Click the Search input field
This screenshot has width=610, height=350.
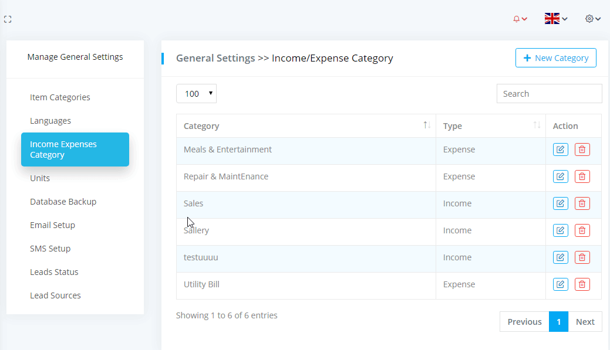(x=549, y=94)
